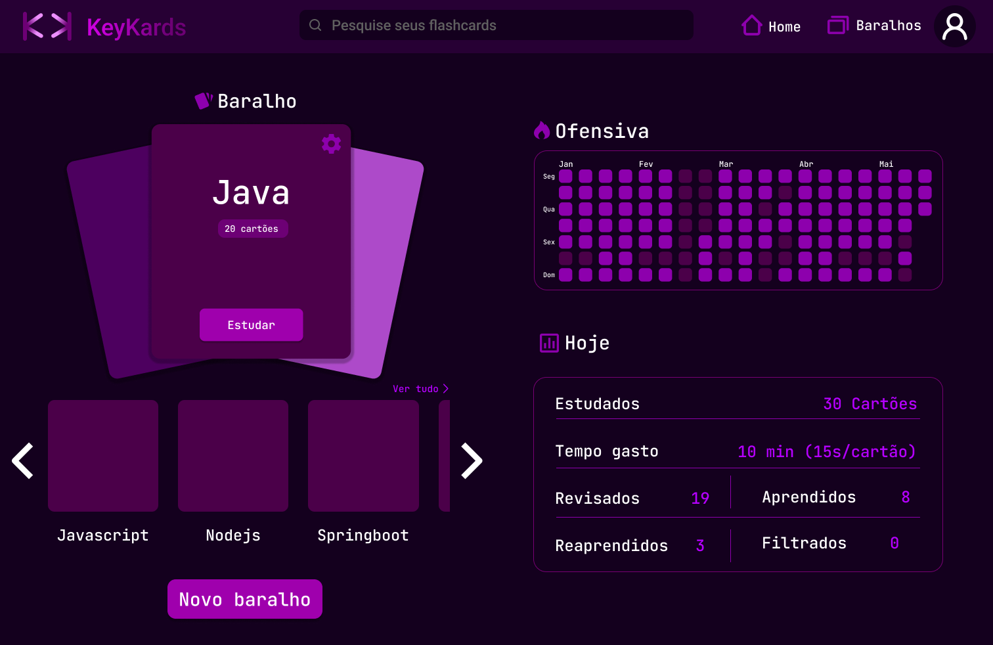
Task: Click the Dom weekday label
Action: (x=549, y=275)
